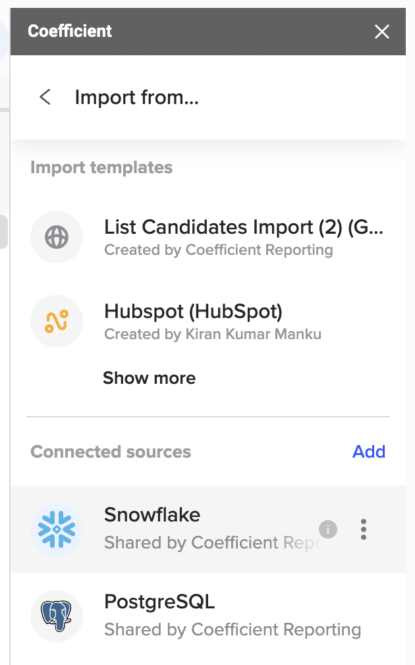Select the PostgreSQL source name
This screenshot has height=665, width=415.
[x=159, y=602]
